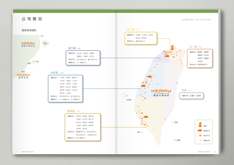Click the Liuqiu island dotted marker
The image size is (234, 165).
click(x=142, y=132)
